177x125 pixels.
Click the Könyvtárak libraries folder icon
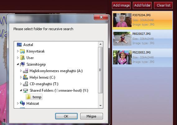[22, 51]
